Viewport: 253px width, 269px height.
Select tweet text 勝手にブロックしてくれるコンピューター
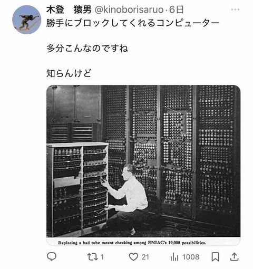pyautogui.click(x=133, y=23)
